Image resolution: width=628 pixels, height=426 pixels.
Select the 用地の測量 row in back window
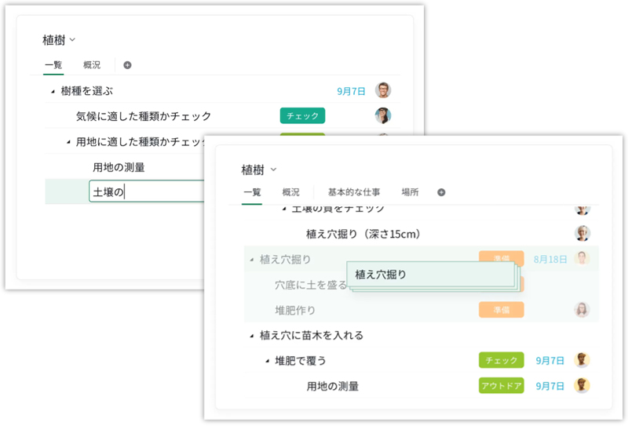[119, 167]
